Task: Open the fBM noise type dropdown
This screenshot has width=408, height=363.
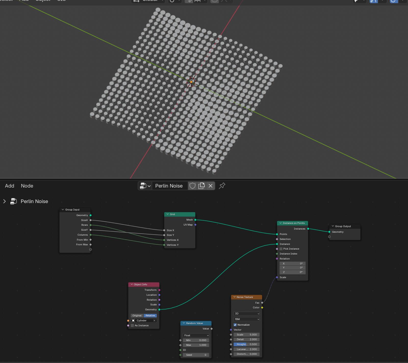Action: (x=247, y=319)
